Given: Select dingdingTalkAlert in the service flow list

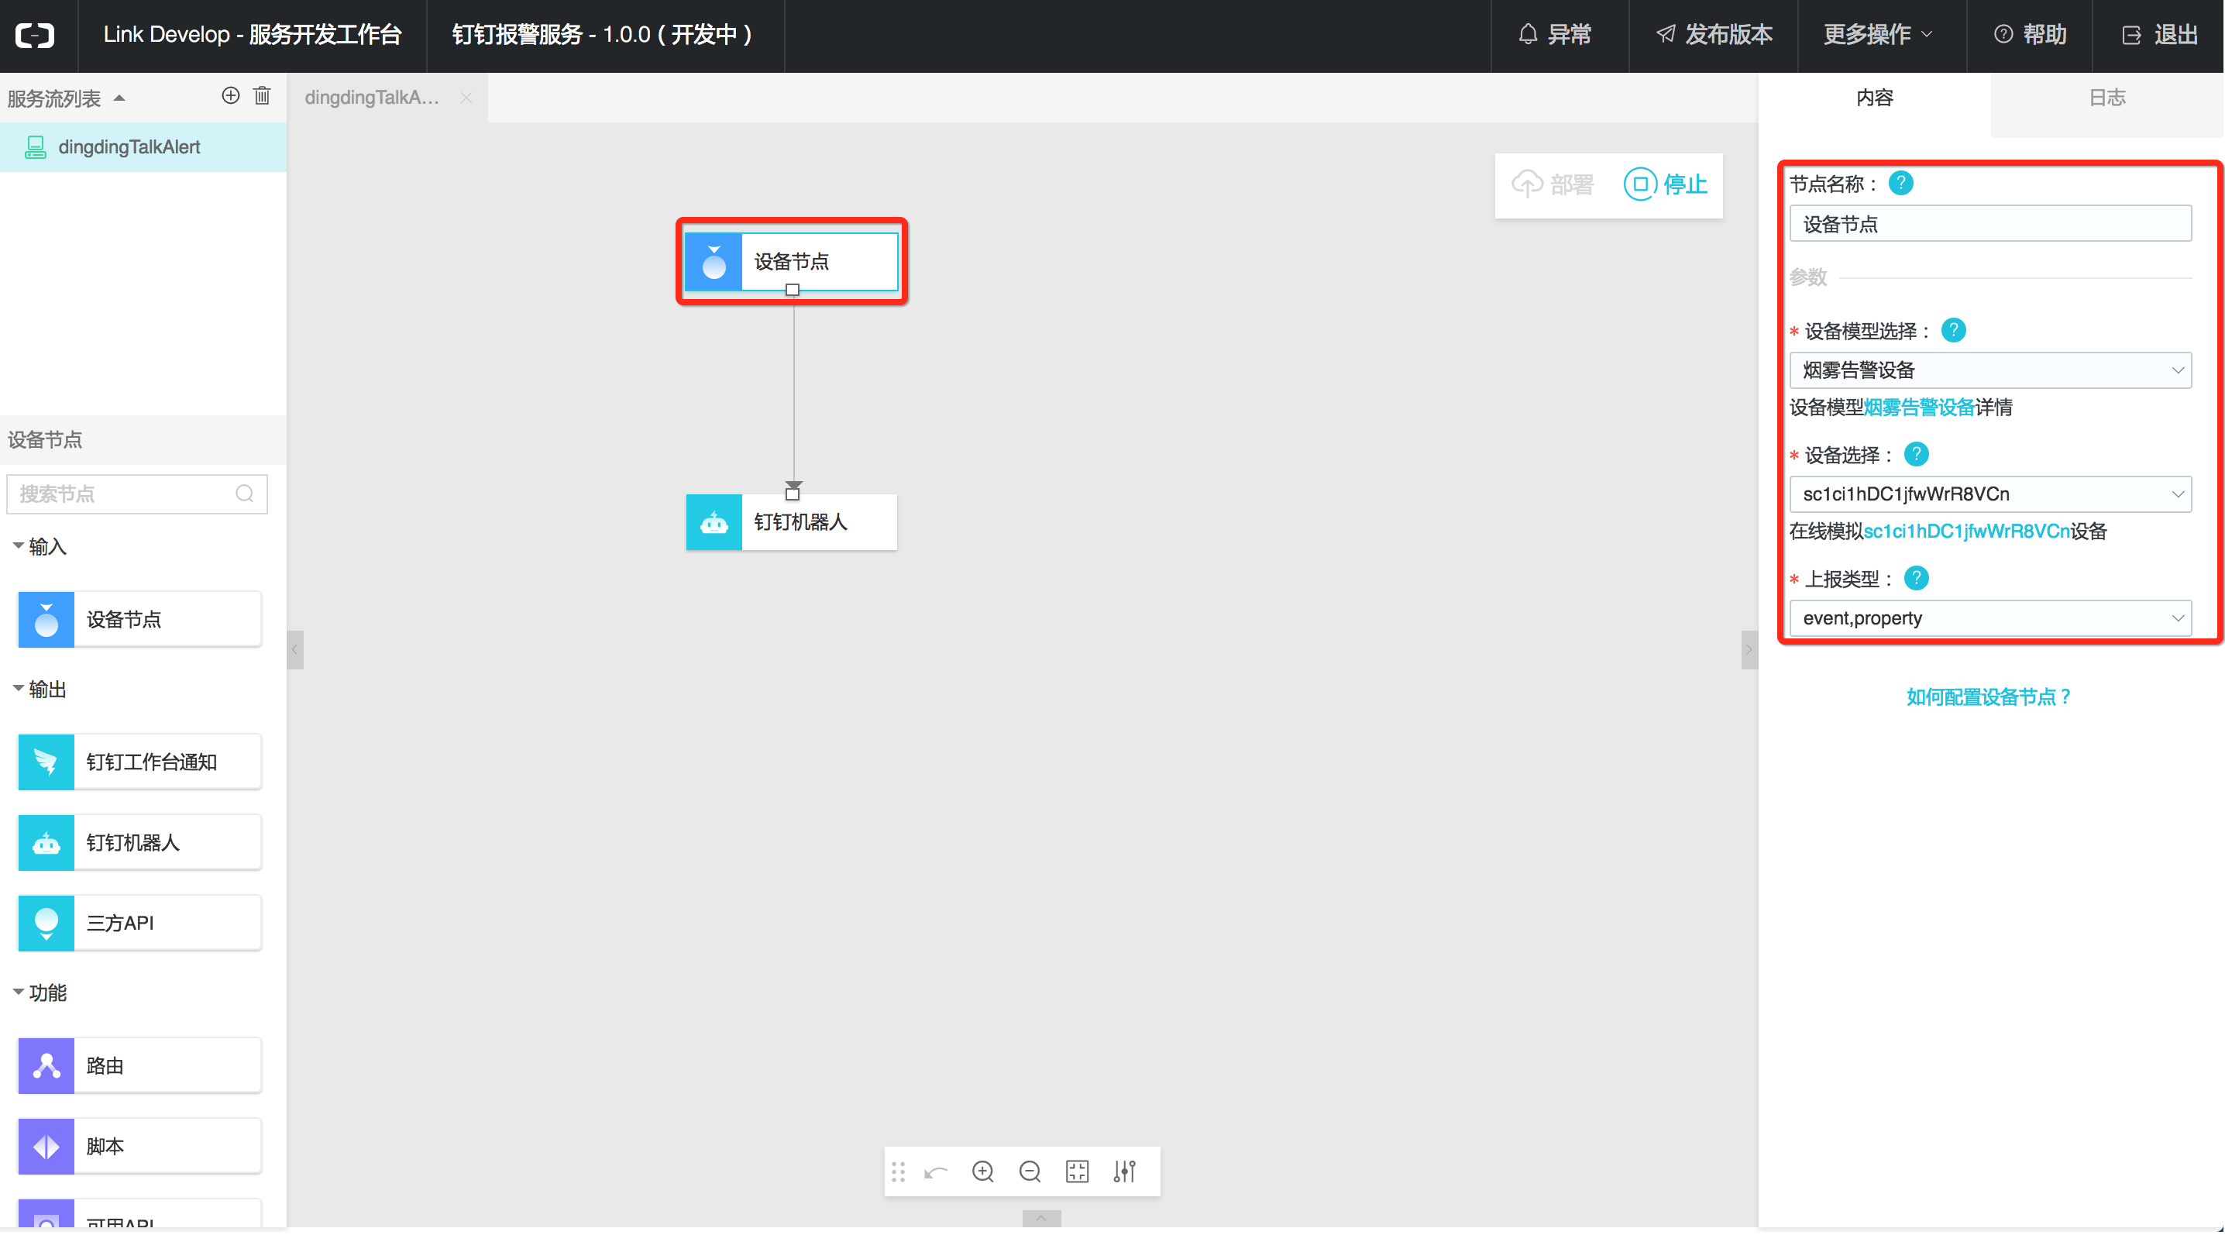Looking at the screenshot, I should pyautogui.click(x=143, y=146).
